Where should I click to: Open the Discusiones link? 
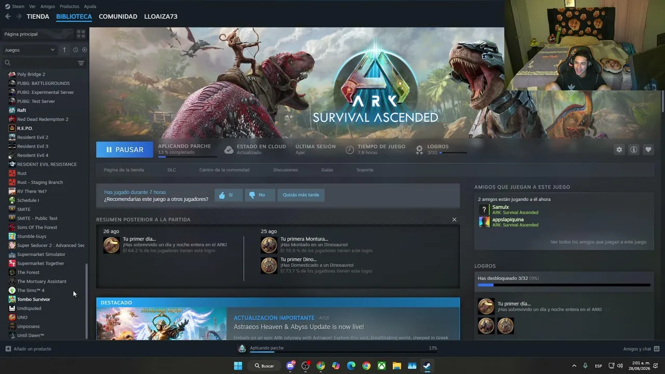pos(286,170)
